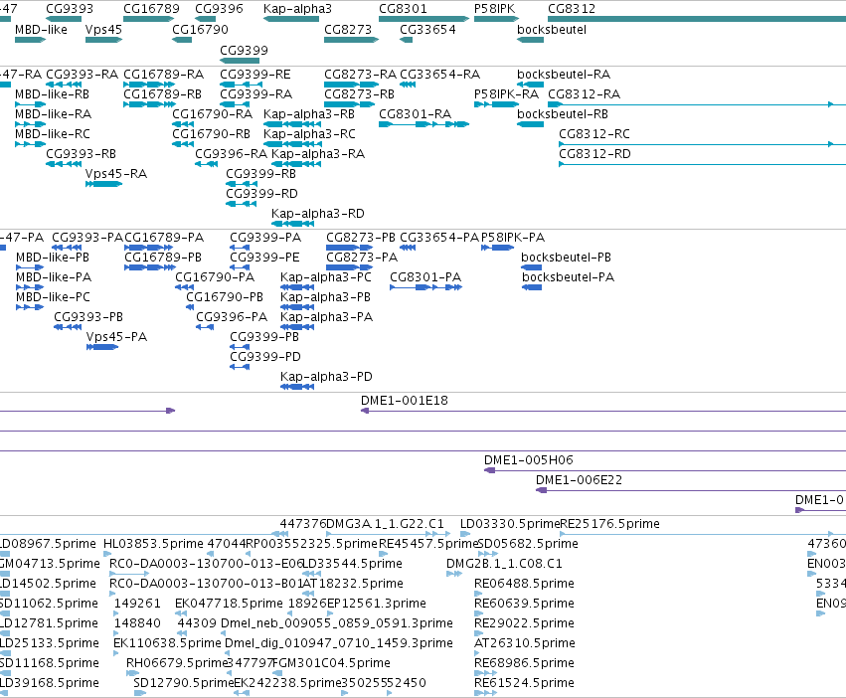Click the CG8301 gene label

point(403,9)
